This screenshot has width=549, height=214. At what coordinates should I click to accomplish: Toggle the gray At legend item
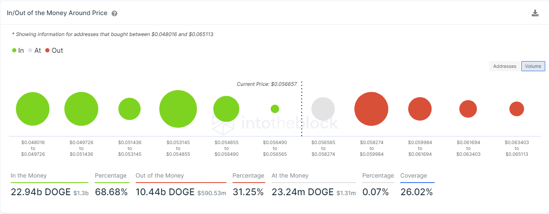34,50
